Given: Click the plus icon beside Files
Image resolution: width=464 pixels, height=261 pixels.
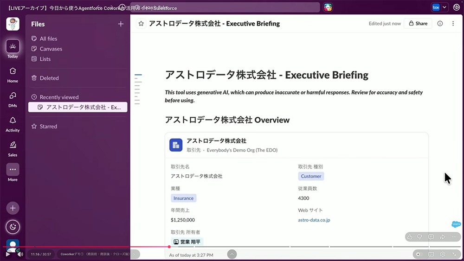Looking at the screenshot, I should tap(121, 24).
